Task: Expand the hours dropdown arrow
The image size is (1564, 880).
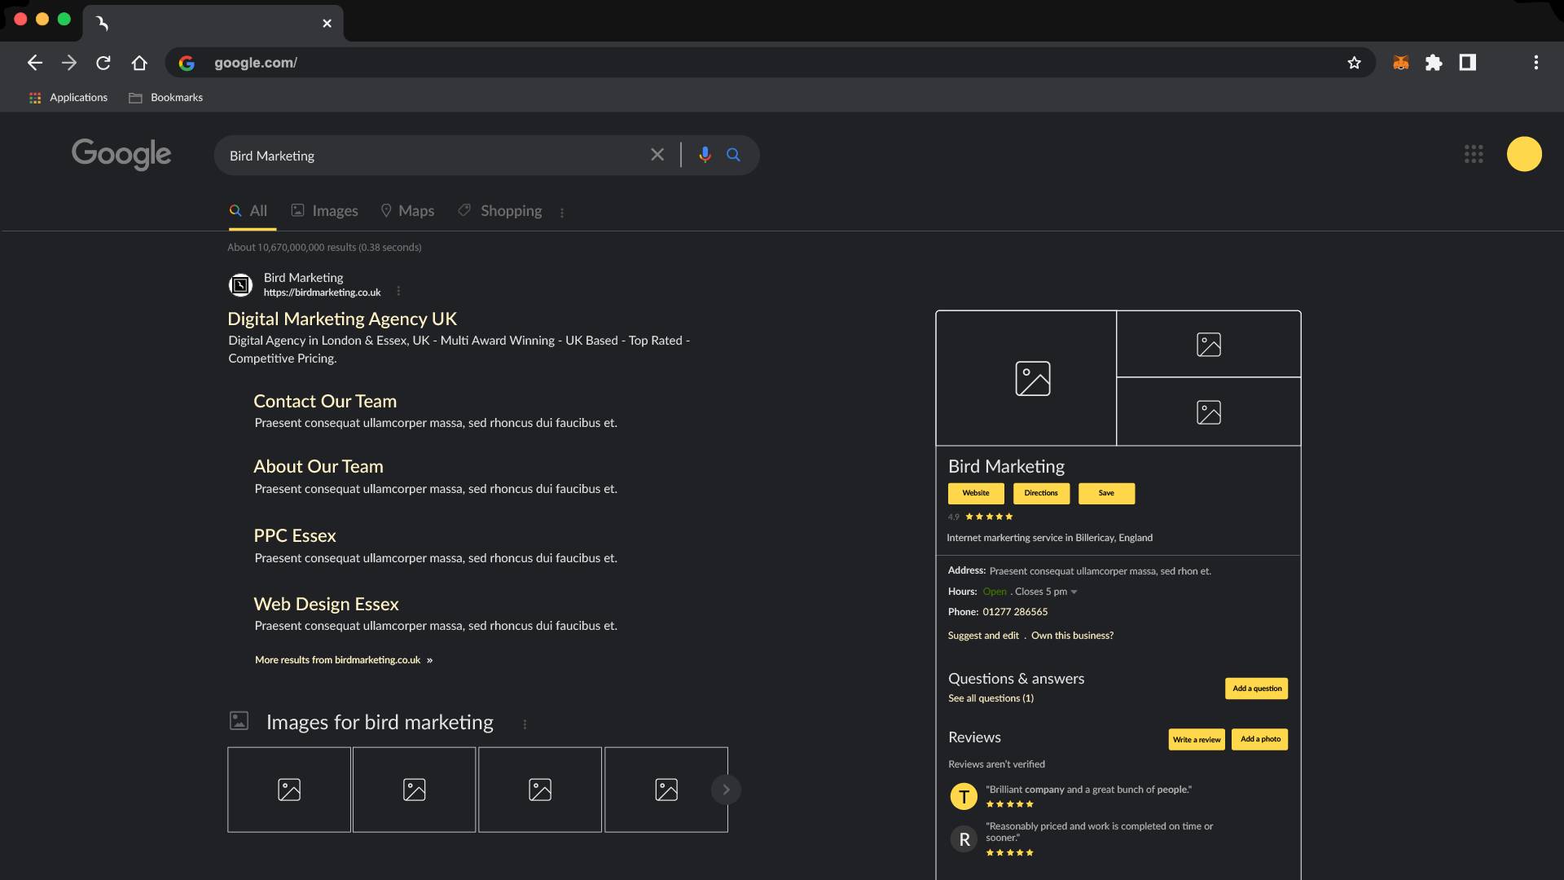Action: coord(1074,592)
